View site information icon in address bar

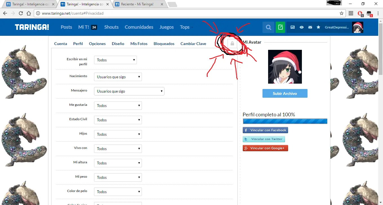[x=38, y=13]
